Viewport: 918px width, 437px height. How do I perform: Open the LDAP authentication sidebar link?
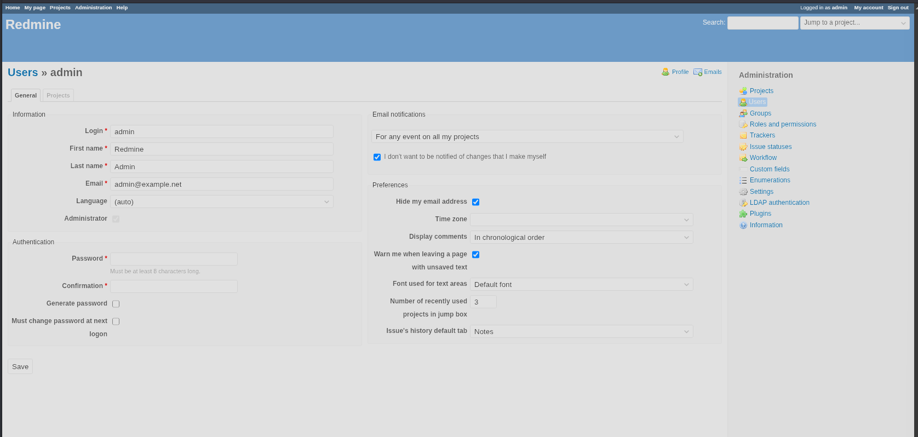(x=779, y=203)
